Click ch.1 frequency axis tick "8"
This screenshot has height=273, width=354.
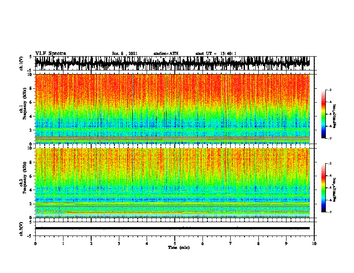(x=31, y=88)
